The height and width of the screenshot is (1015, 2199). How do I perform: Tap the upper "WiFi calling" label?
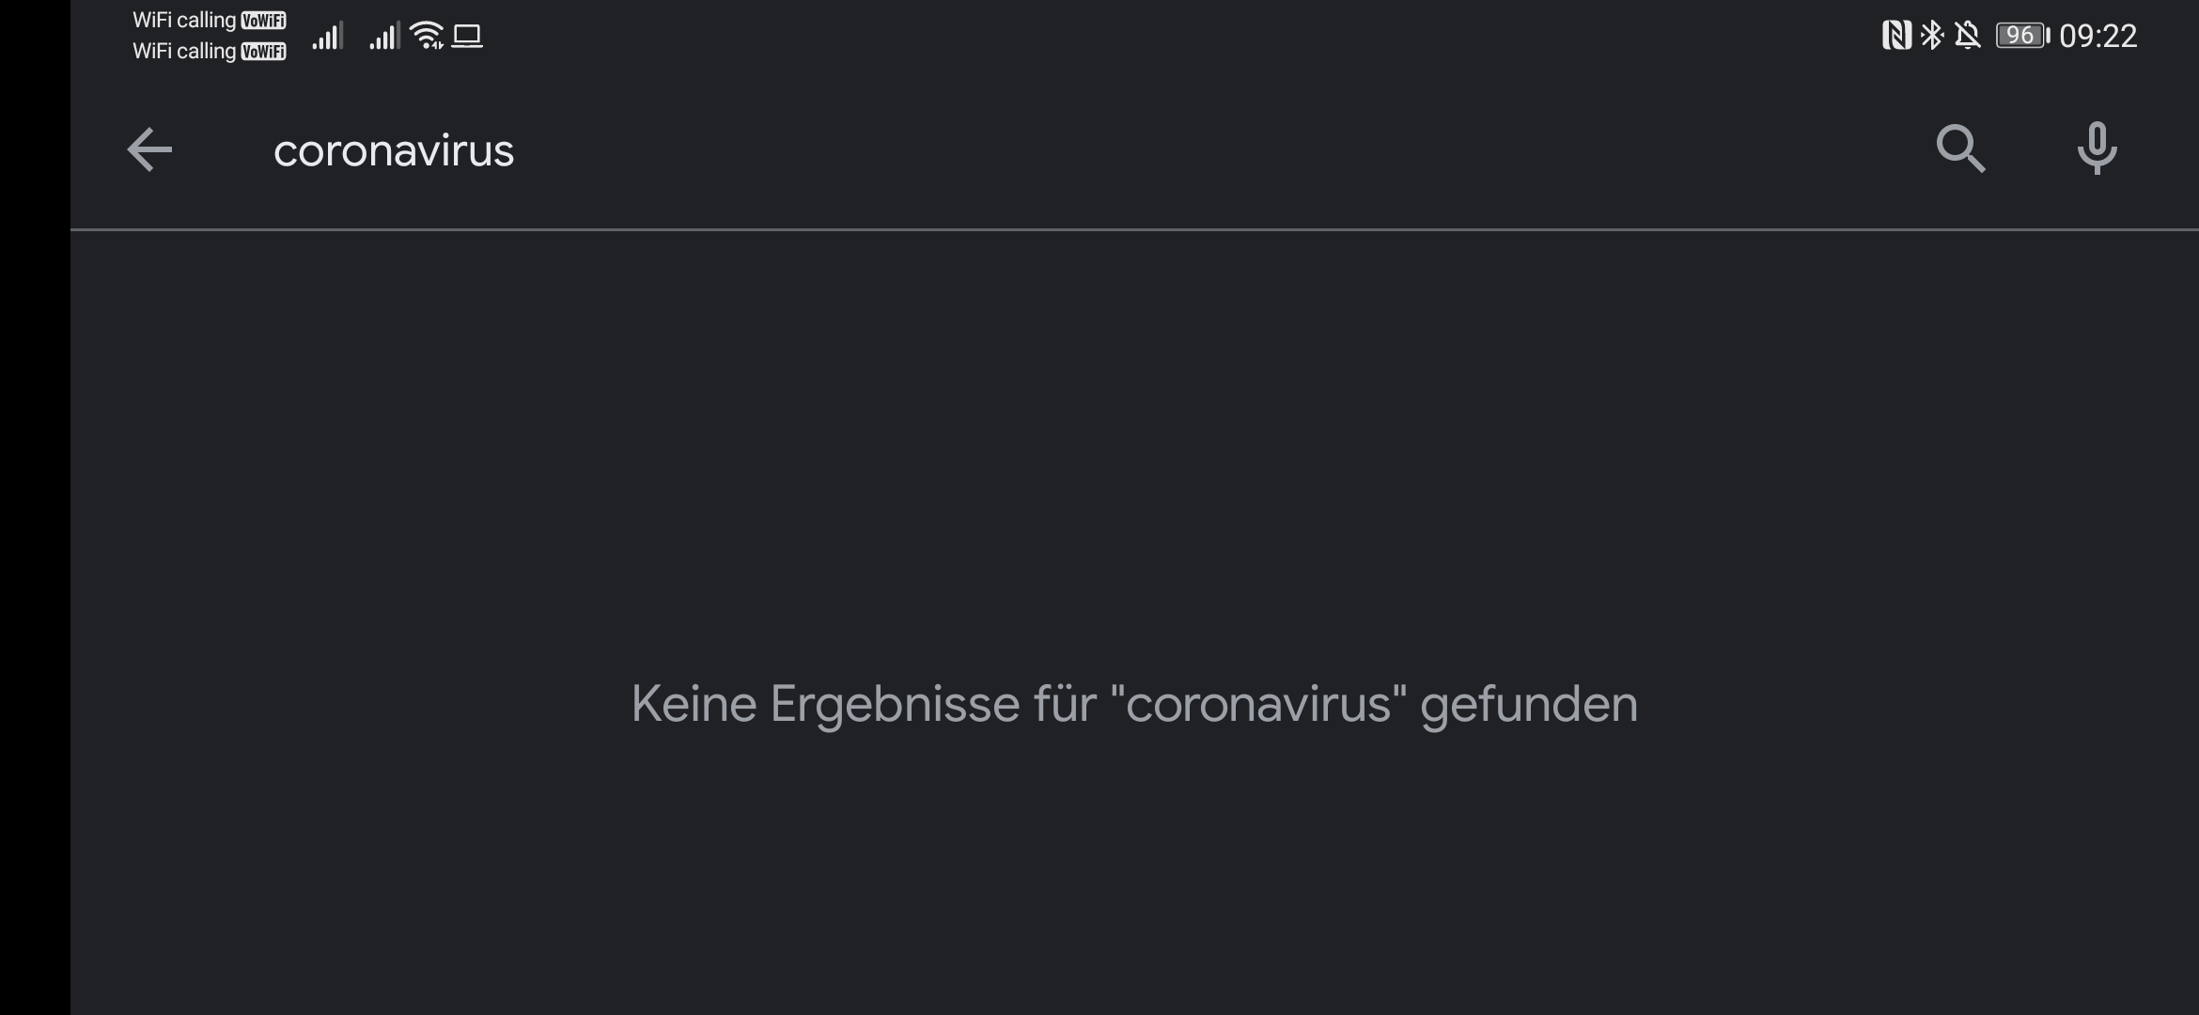click(x=184, y=20)
